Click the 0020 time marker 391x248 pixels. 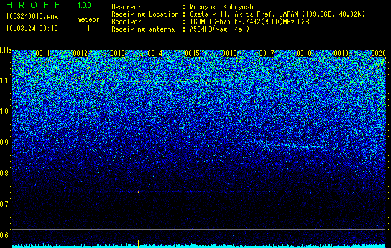379,53
